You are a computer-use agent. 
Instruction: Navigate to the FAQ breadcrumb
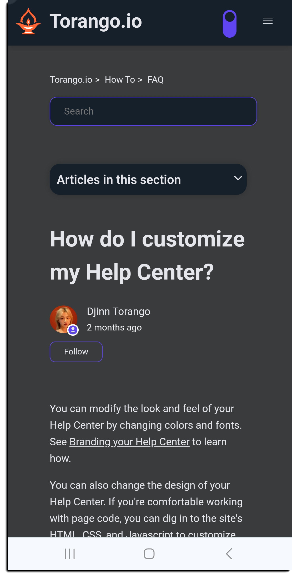click(x=155, y=80)
